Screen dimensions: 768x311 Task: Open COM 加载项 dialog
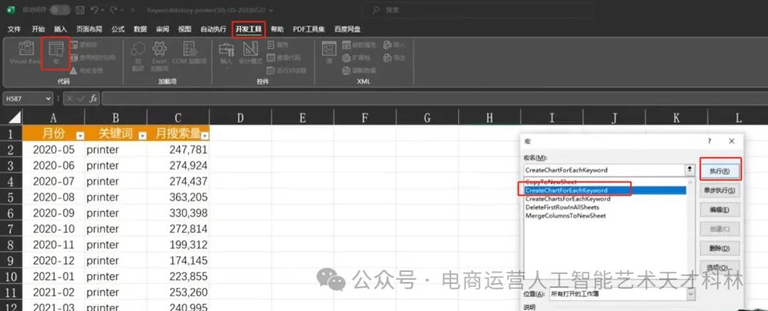tap(189, 53)
